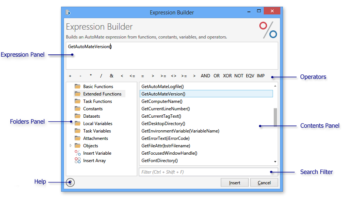Image resolution: width=344 pixels, height=198 pixels.
Task: Insert the less-than-or-equal (<=) operator
Action: click(x=132, y=76)
